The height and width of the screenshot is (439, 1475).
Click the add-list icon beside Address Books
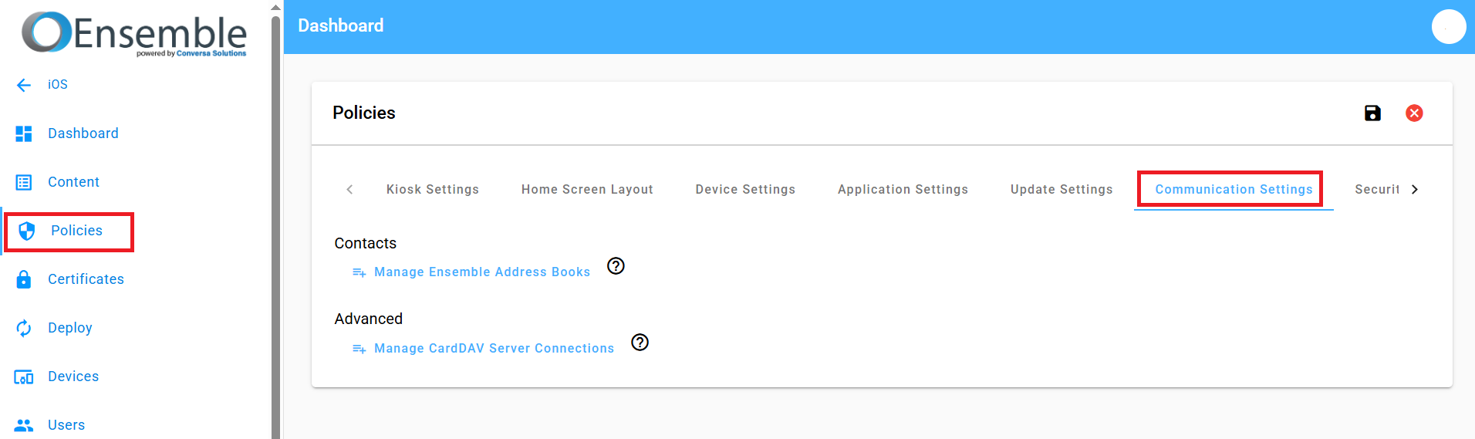[x=359, y=272]
